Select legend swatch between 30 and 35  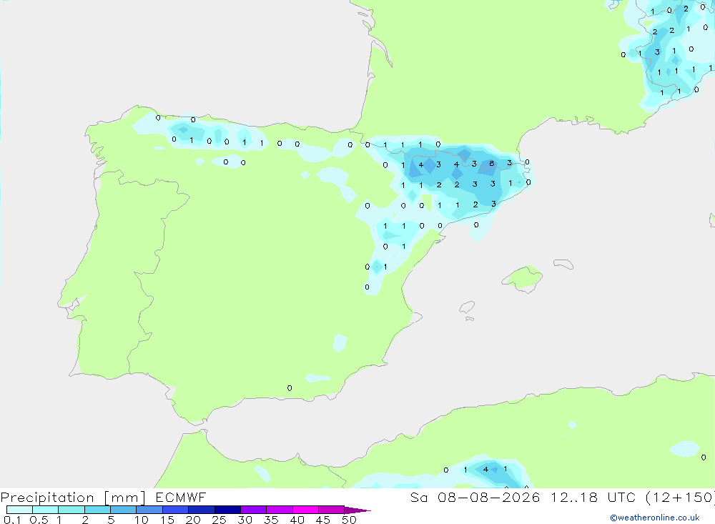point(254,510)
